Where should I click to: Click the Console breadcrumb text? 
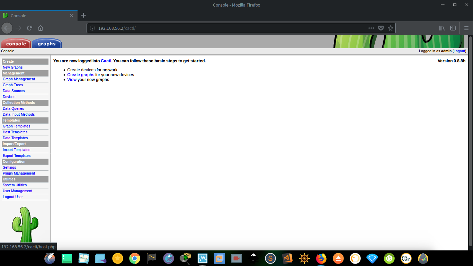8,51
